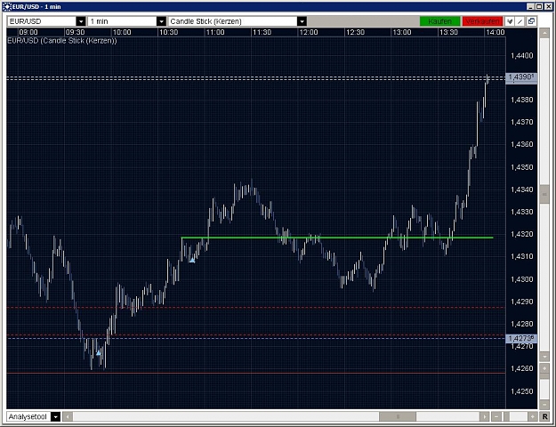Click the vertical price scrollbar thumb
The image size is (556, 427).
pyautogui.click(x=544, y=194)
